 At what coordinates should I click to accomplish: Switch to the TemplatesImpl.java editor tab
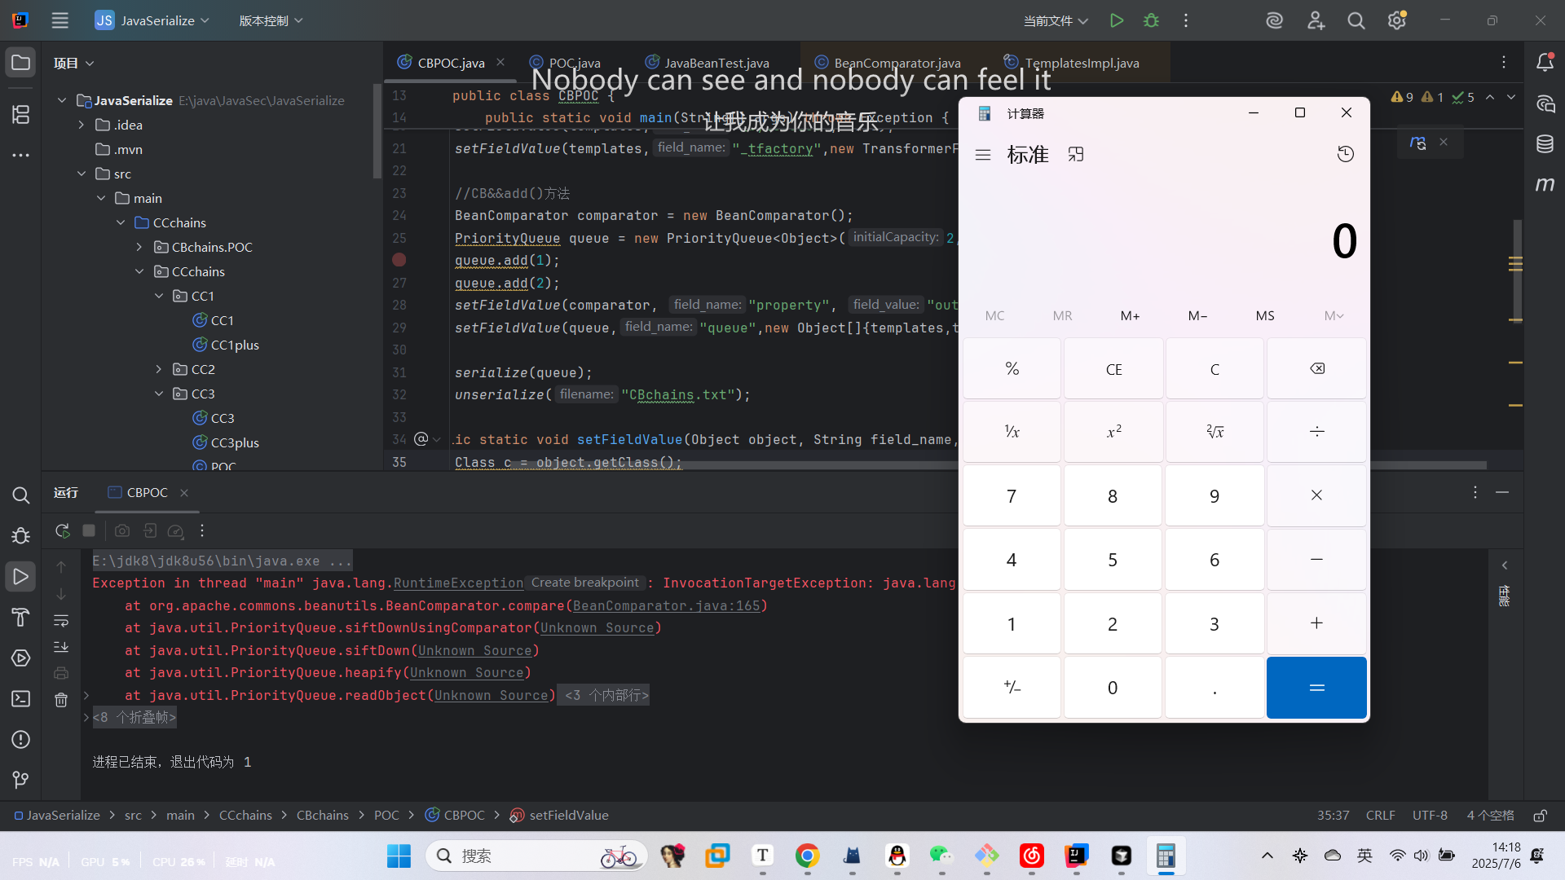[x=1081, y=63]
